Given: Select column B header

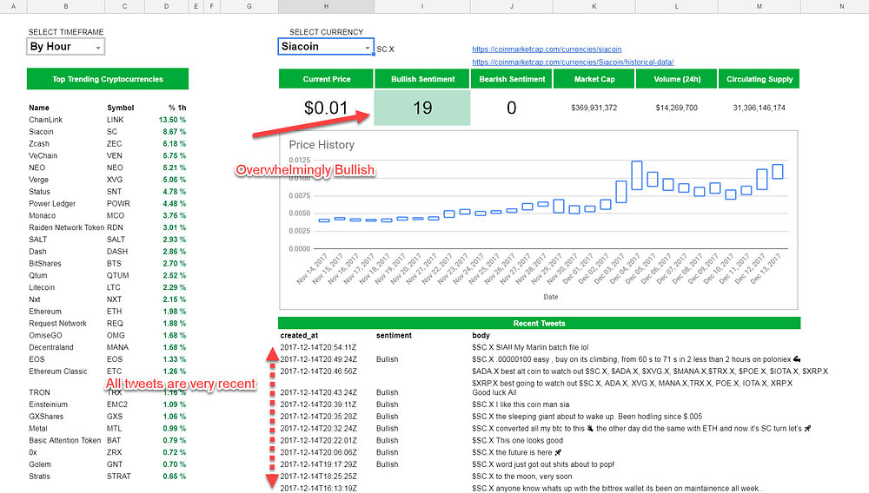Looking at the screenshot, I should 66,6.
